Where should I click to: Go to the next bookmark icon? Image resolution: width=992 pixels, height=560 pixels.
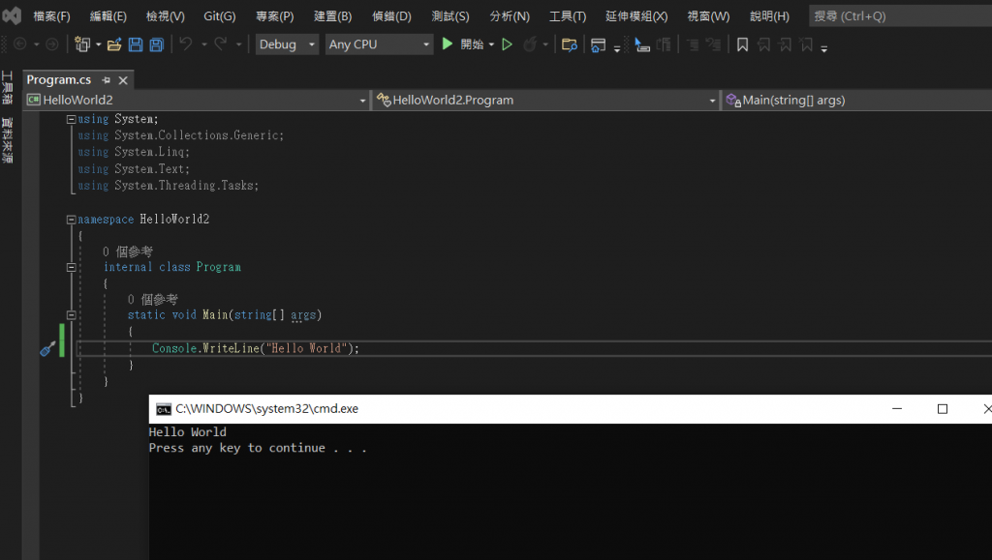pyautogui.click(x=785, y=44)
